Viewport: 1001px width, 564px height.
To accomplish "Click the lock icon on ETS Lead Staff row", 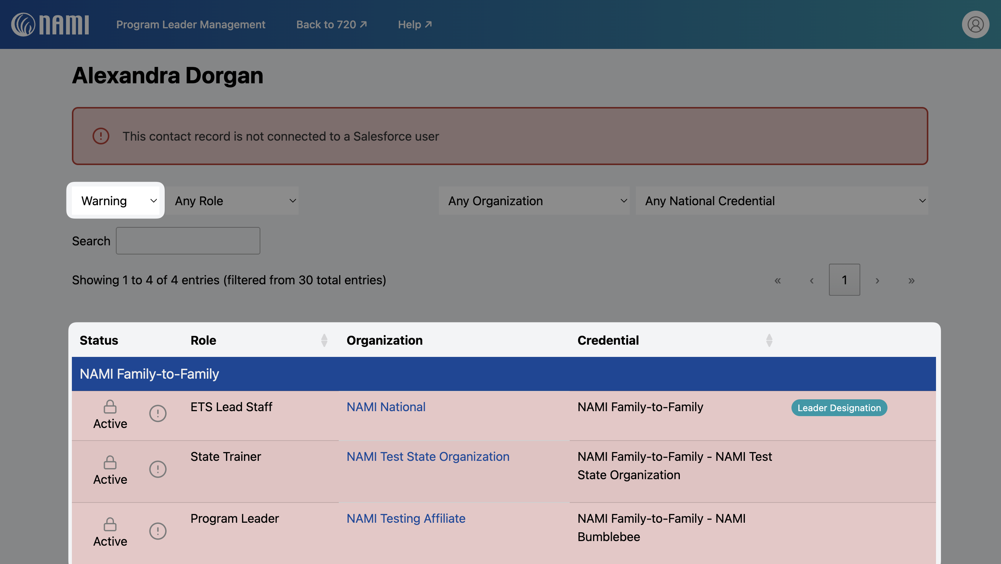I will pyautogui.click(x=110, y=407).
